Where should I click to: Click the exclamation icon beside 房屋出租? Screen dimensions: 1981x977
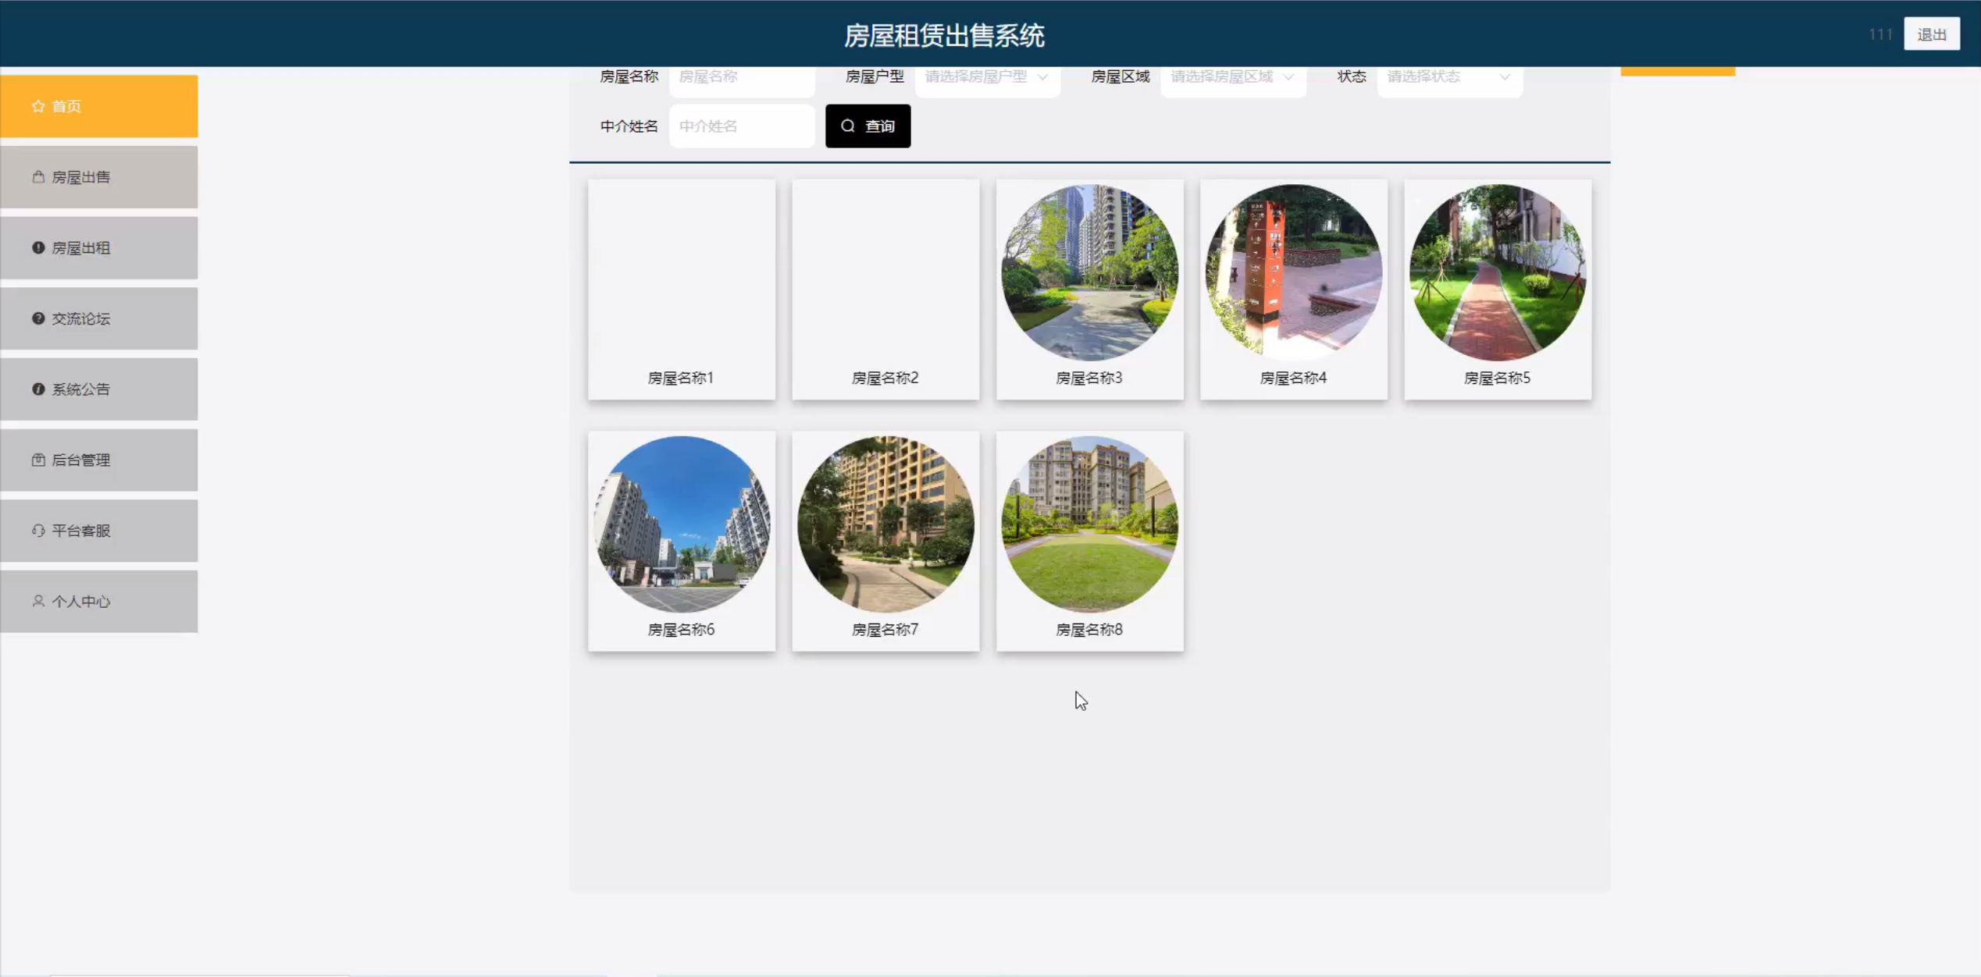pyautogui.click(x=37, y=248)
